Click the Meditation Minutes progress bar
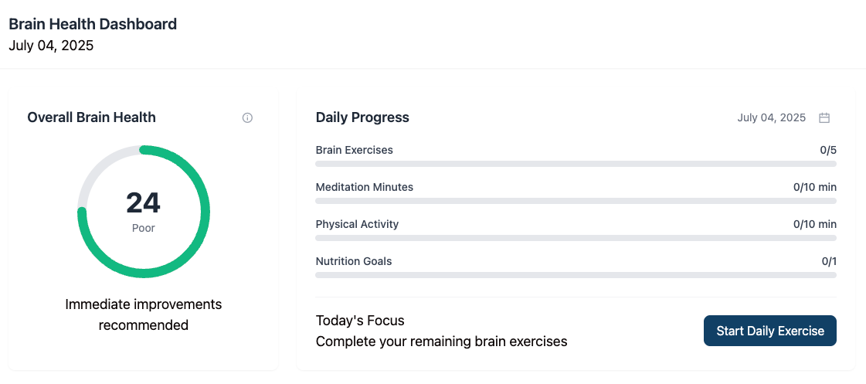The image size is (866, 384). [576, 201]
